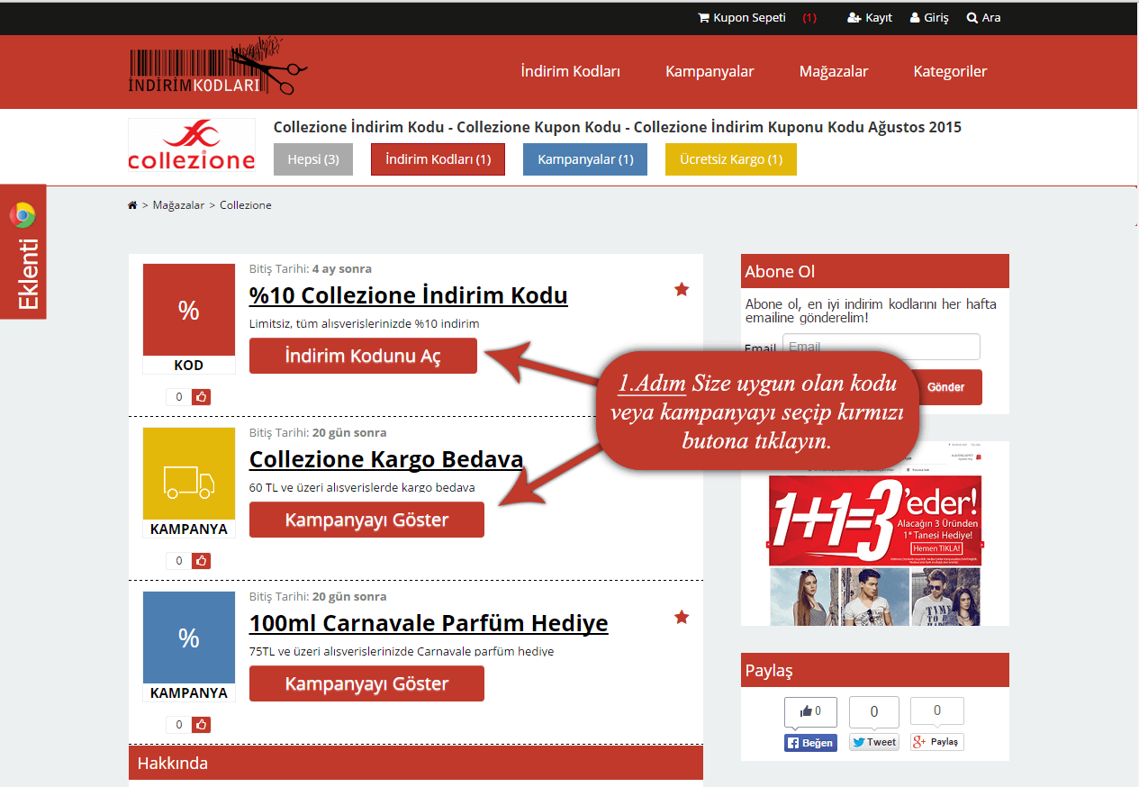Click the İndirim Kodları site logo
Viewport: 1139px width, 787px height.
coord(218,67)
